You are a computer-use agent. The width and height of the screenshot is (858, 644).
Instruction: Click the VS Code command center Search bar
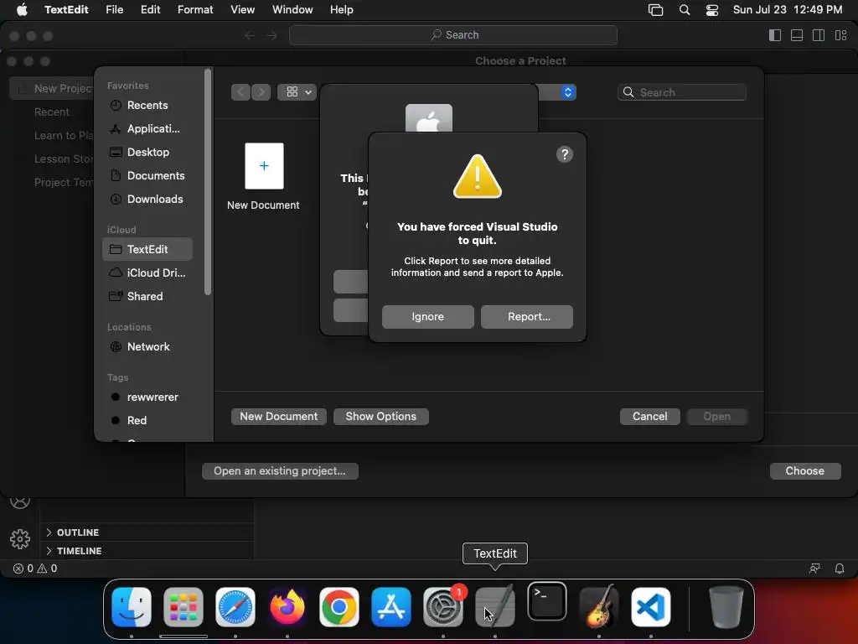click(x=453, y=35)
